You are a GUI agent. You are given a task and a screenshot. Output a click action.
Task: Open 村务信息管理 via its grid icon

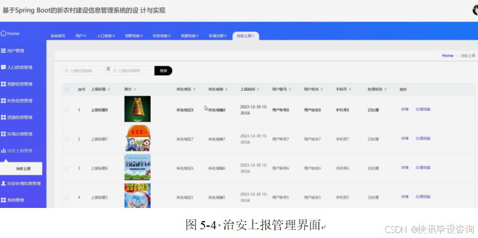[x=3, y=101]
